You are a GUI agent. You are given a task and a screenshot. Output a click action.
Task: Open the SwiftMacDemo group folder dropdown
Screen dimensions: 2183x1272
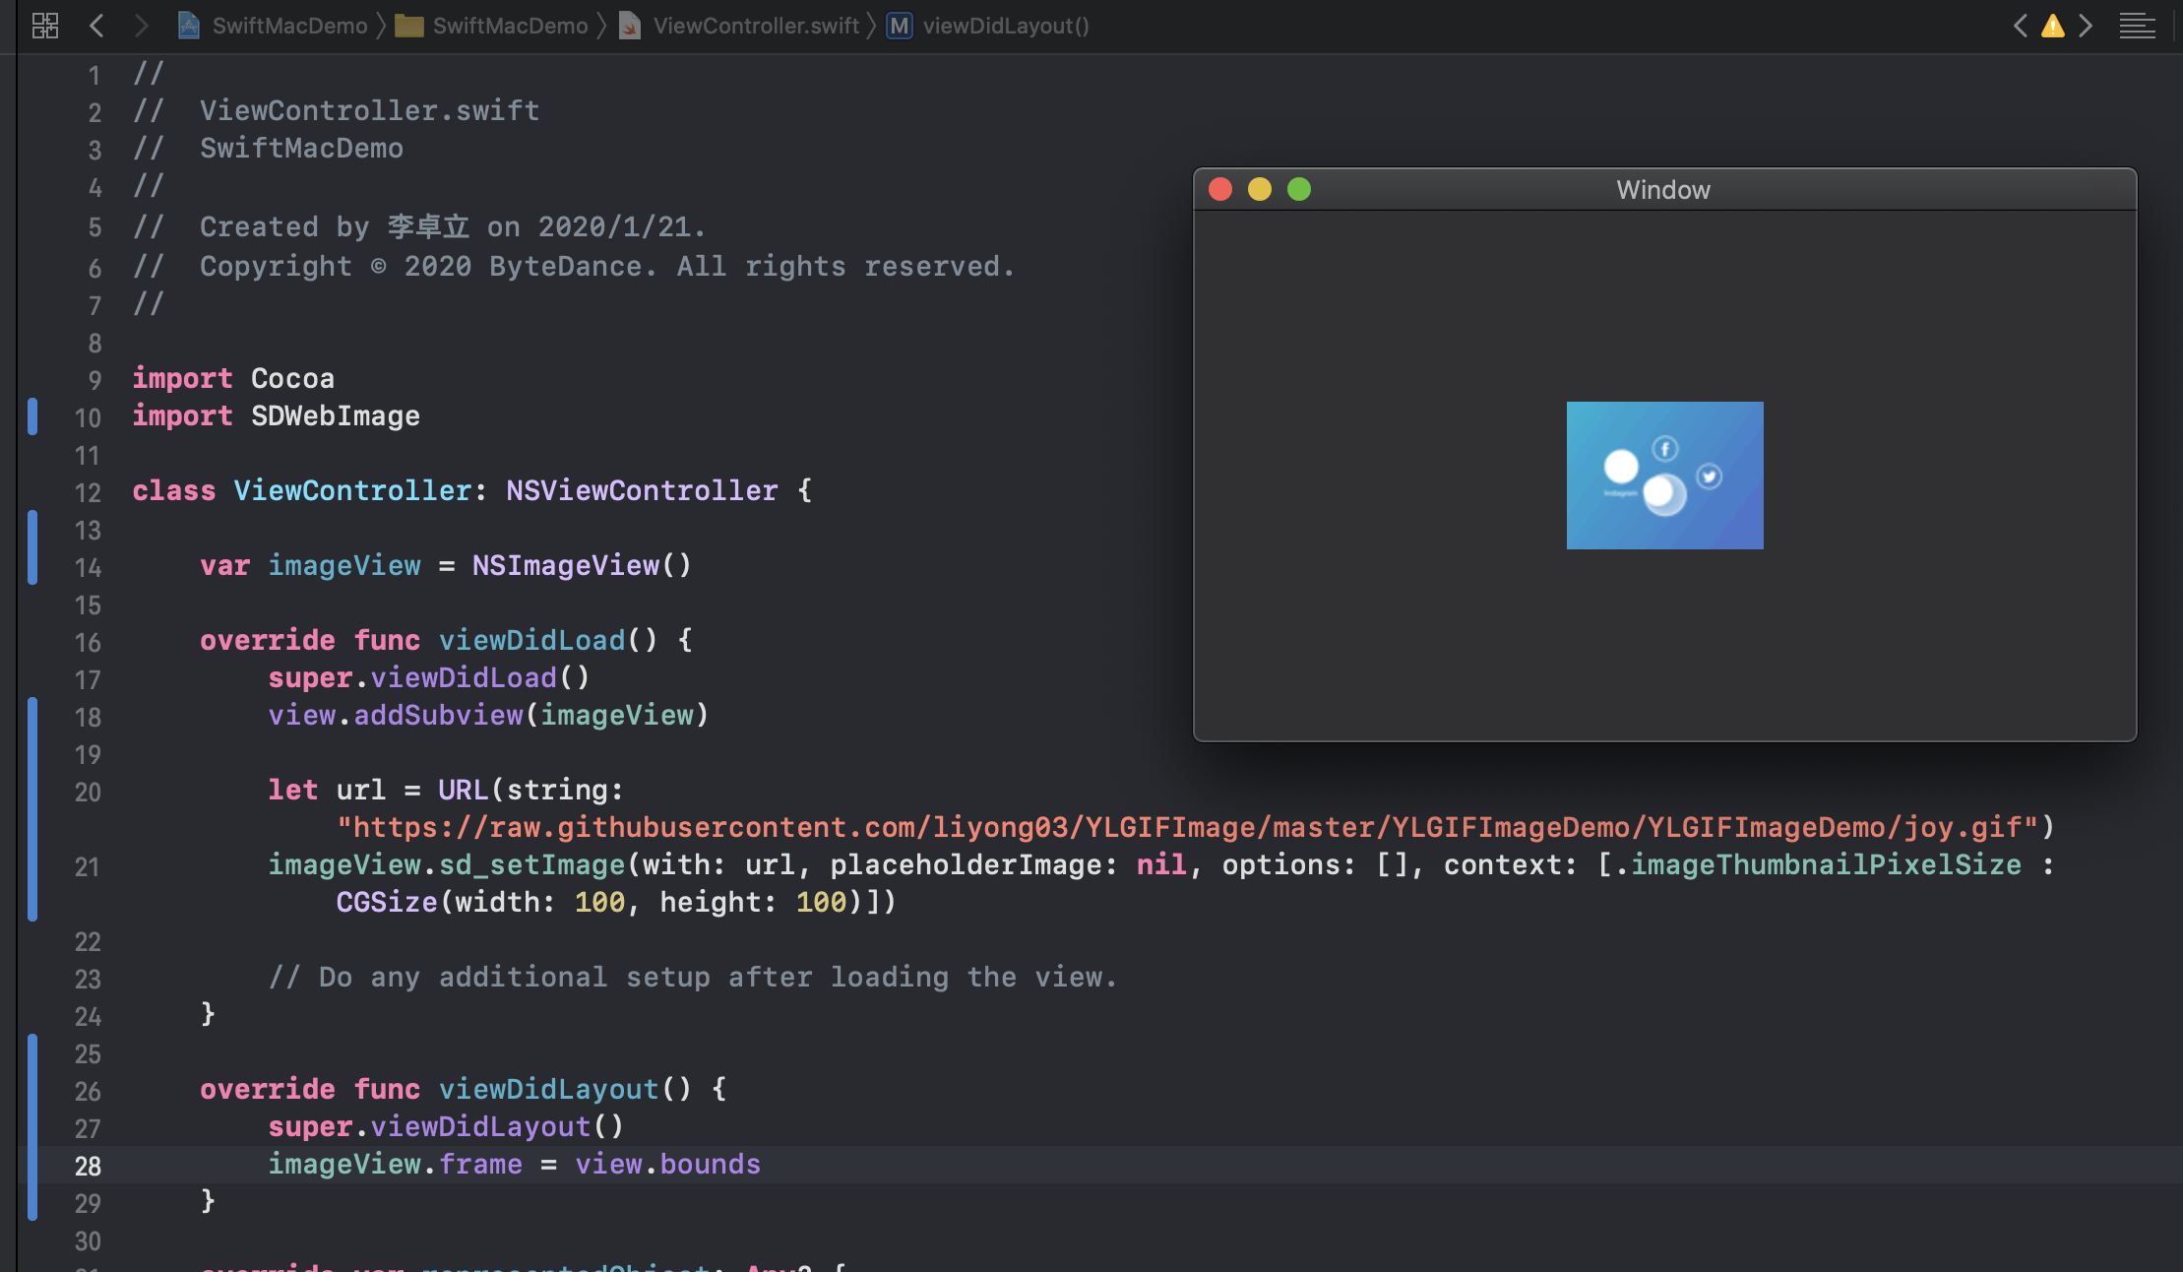[512, 26]
